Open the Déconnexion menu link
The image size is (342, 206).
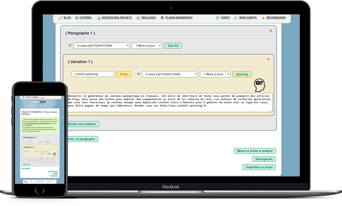[276, 18]
